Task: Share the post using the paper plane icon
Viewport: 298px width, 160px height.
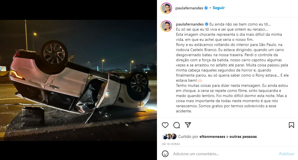Action: [x=188, y=125]
